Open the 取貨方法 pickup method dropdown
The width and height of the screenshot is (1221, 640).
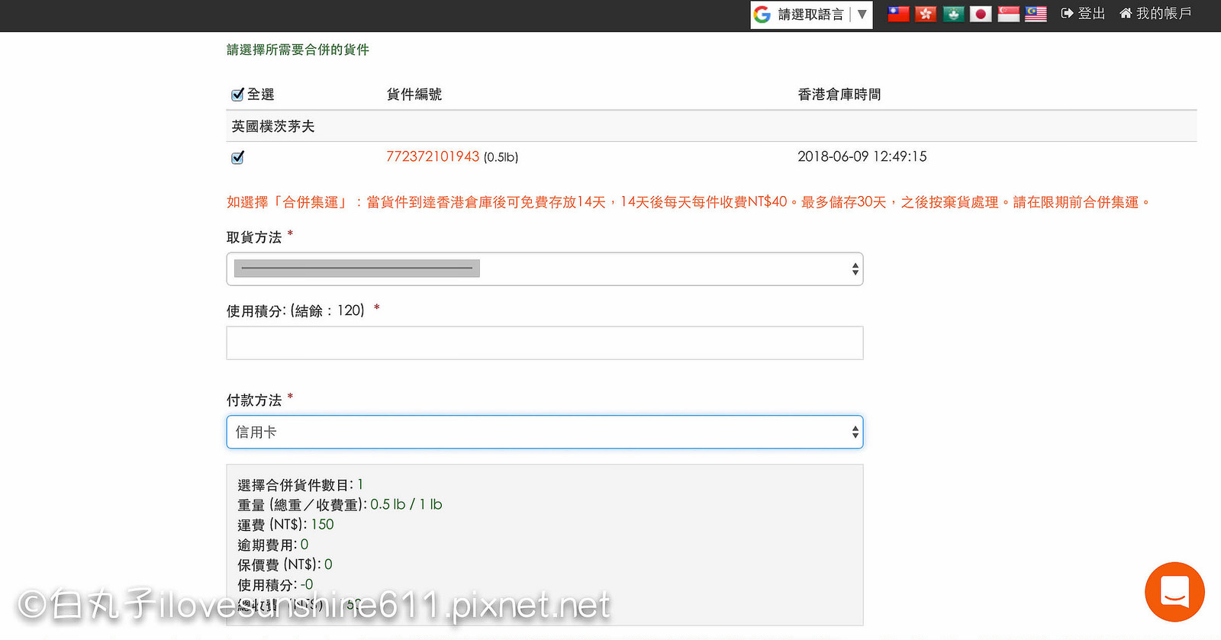pyautogui.click(x=544, y=269)
